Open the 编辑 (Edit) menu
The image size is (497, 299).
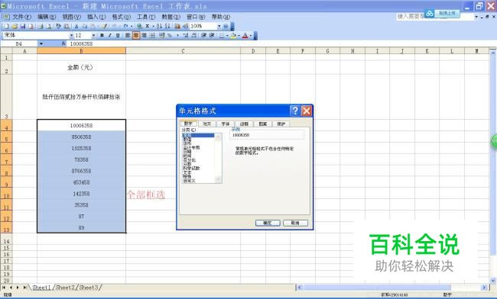(x=47, y=17)
